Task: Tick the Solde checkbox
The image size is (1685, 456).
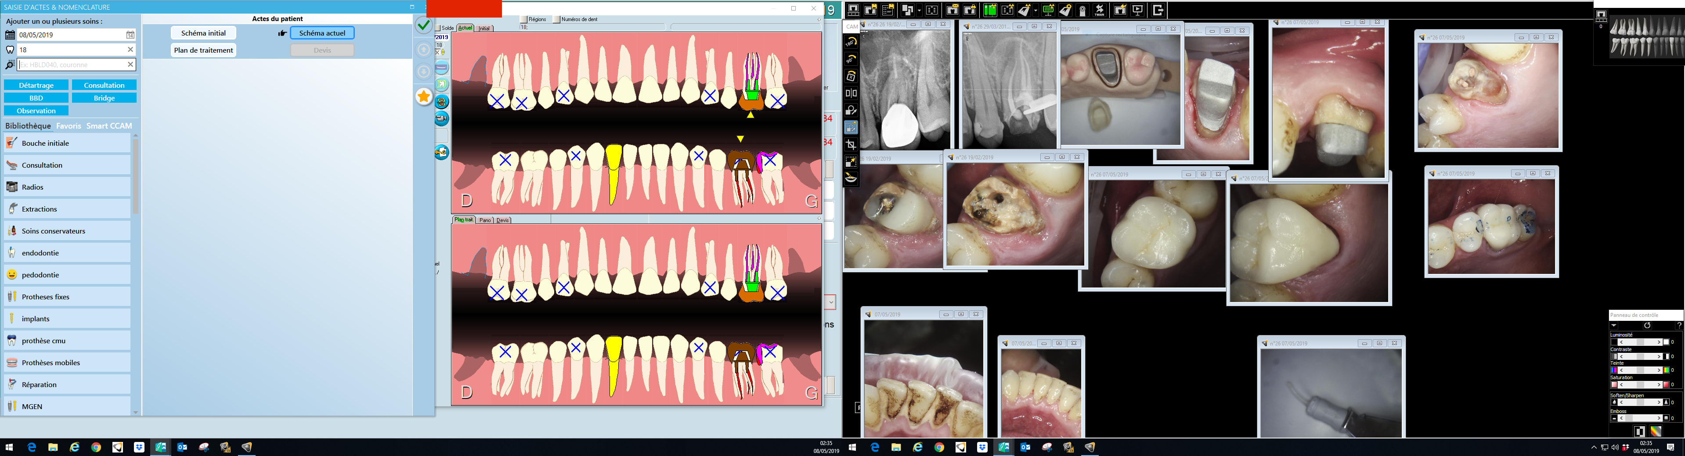Action: tap(438, 28)
